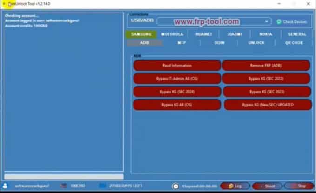The height and width of the screenshot is (193, 316).
Task: Click the green Check Devices icon
Action: coord(279,22)
